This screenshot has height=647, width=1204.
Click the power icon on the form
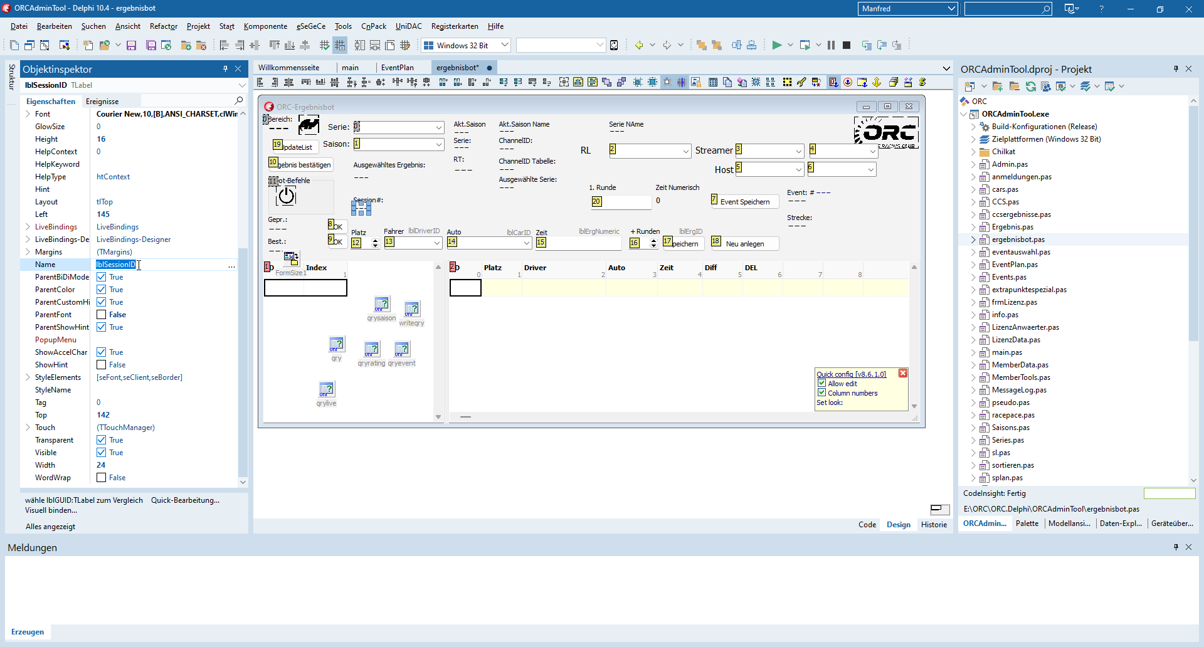point(287,196)
